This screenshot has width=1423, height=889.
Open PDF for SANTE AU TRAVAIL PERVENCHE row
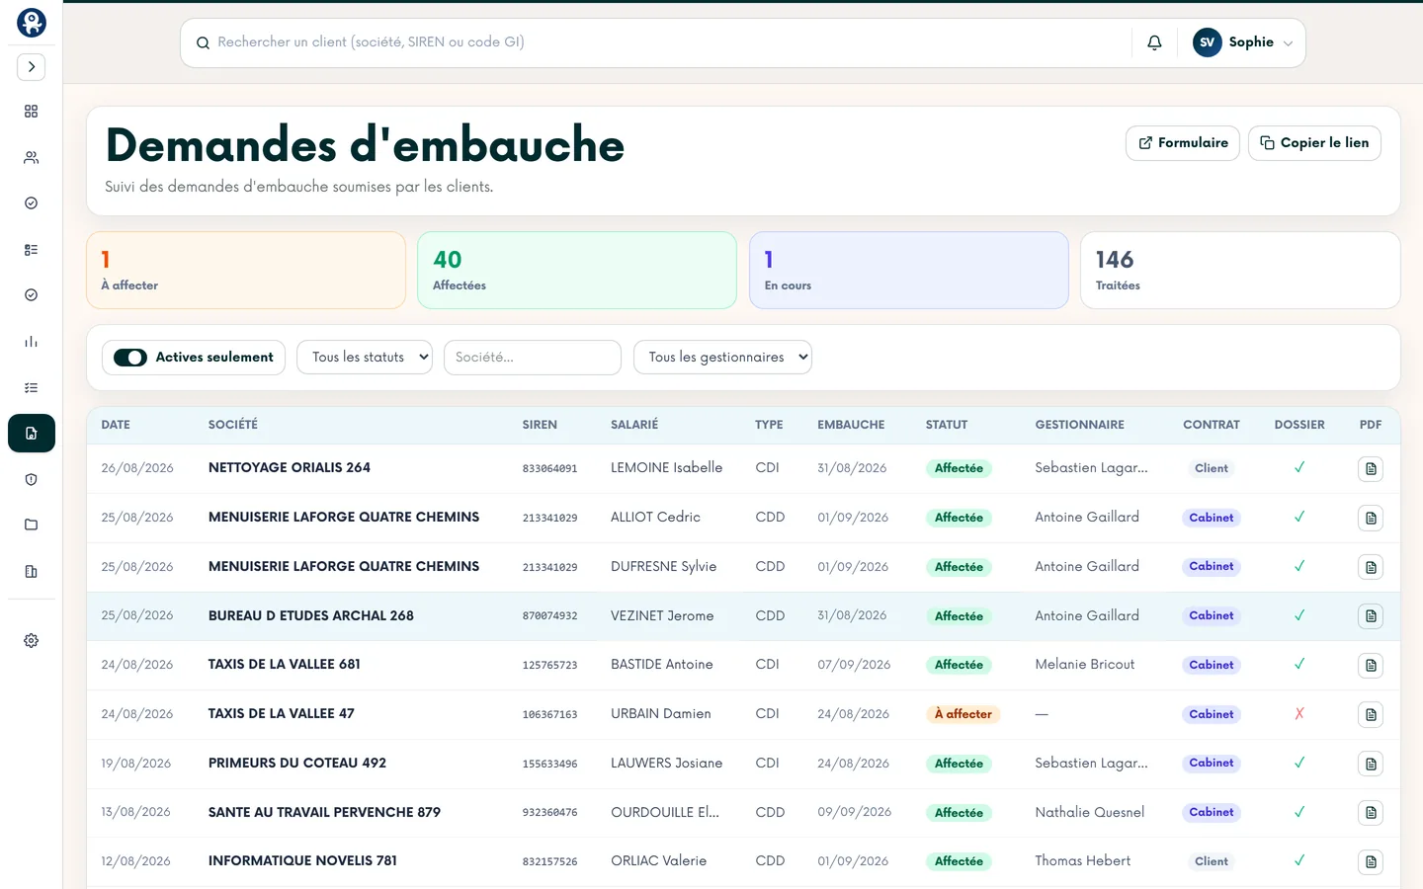1371,813
